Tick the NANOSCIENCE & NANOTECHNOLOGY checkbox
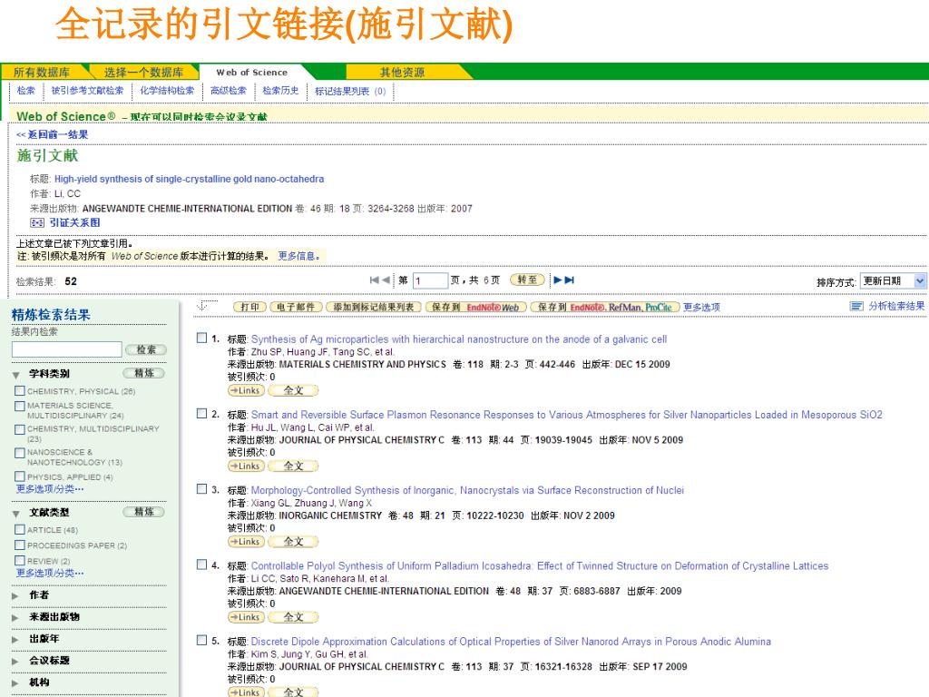929x697 pixels. pyautogui.click(x=20, y=453)
